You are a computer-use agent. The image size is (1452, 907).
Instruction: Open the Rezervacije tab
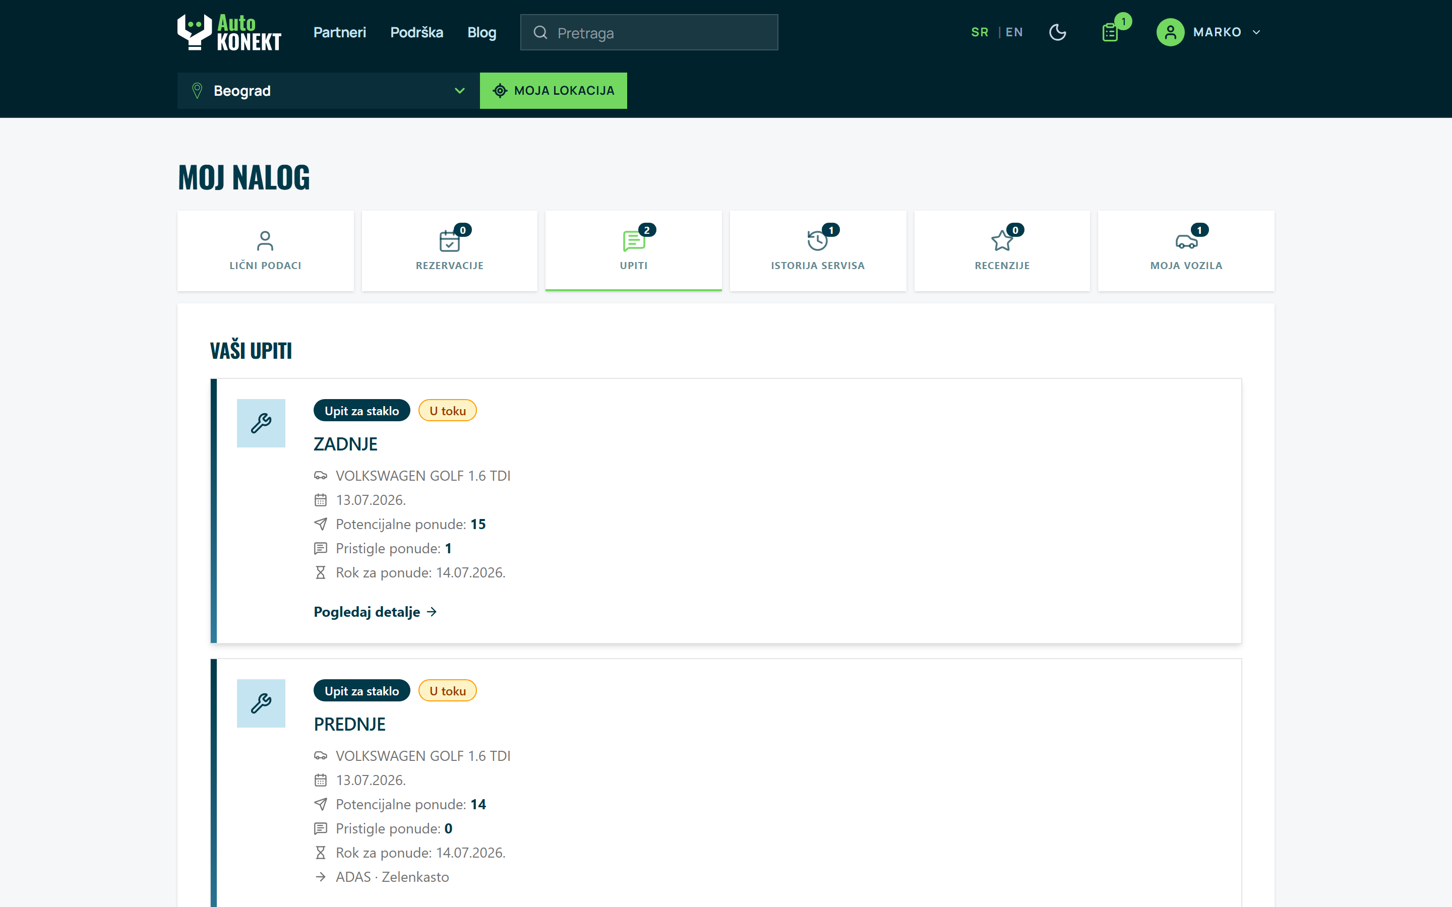[449, 251]
